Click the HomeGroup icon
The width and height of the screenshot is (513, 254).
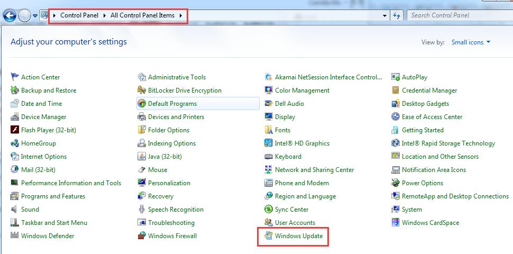pyautogui.click(x=15, y=143)
